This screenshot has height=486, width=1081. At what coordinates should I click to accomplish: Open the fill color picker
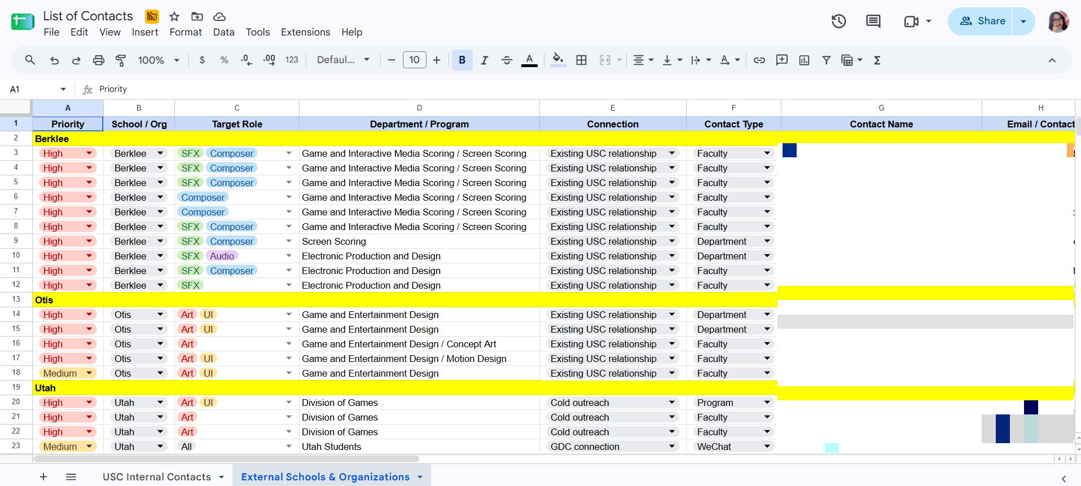[x=558, y=60]
